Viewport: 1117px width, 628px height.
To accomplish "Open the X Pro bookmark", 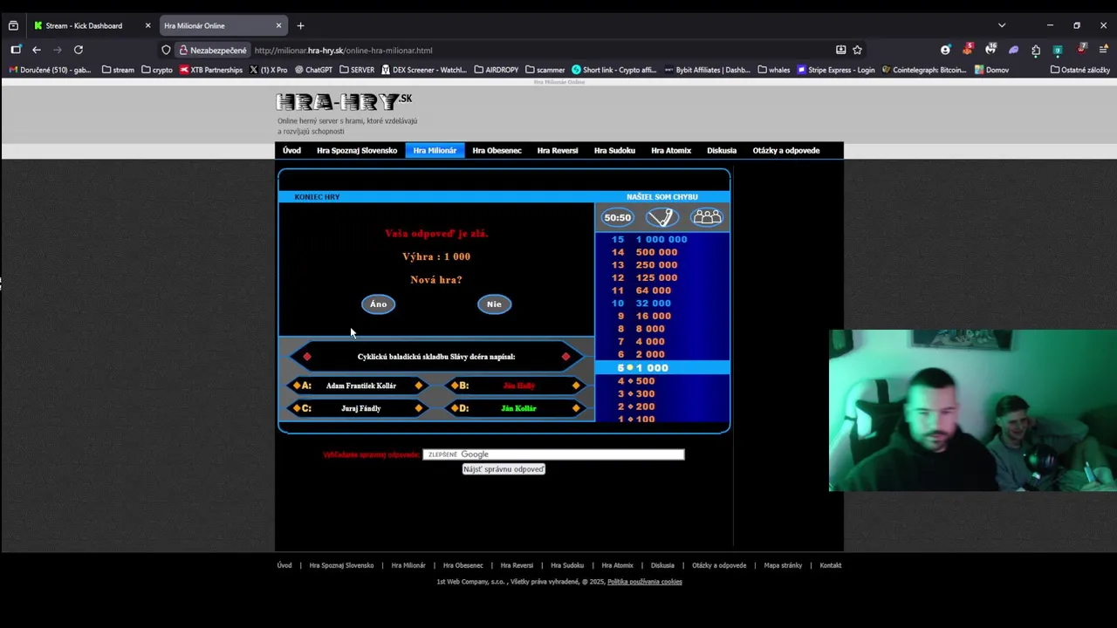I will [x=269, y=70].
